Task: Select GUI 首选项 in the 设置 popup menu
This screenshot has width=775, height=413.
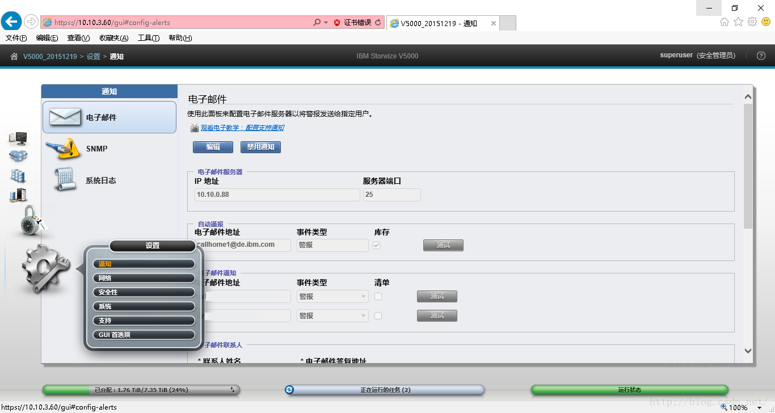Action: tap(144, 335)
